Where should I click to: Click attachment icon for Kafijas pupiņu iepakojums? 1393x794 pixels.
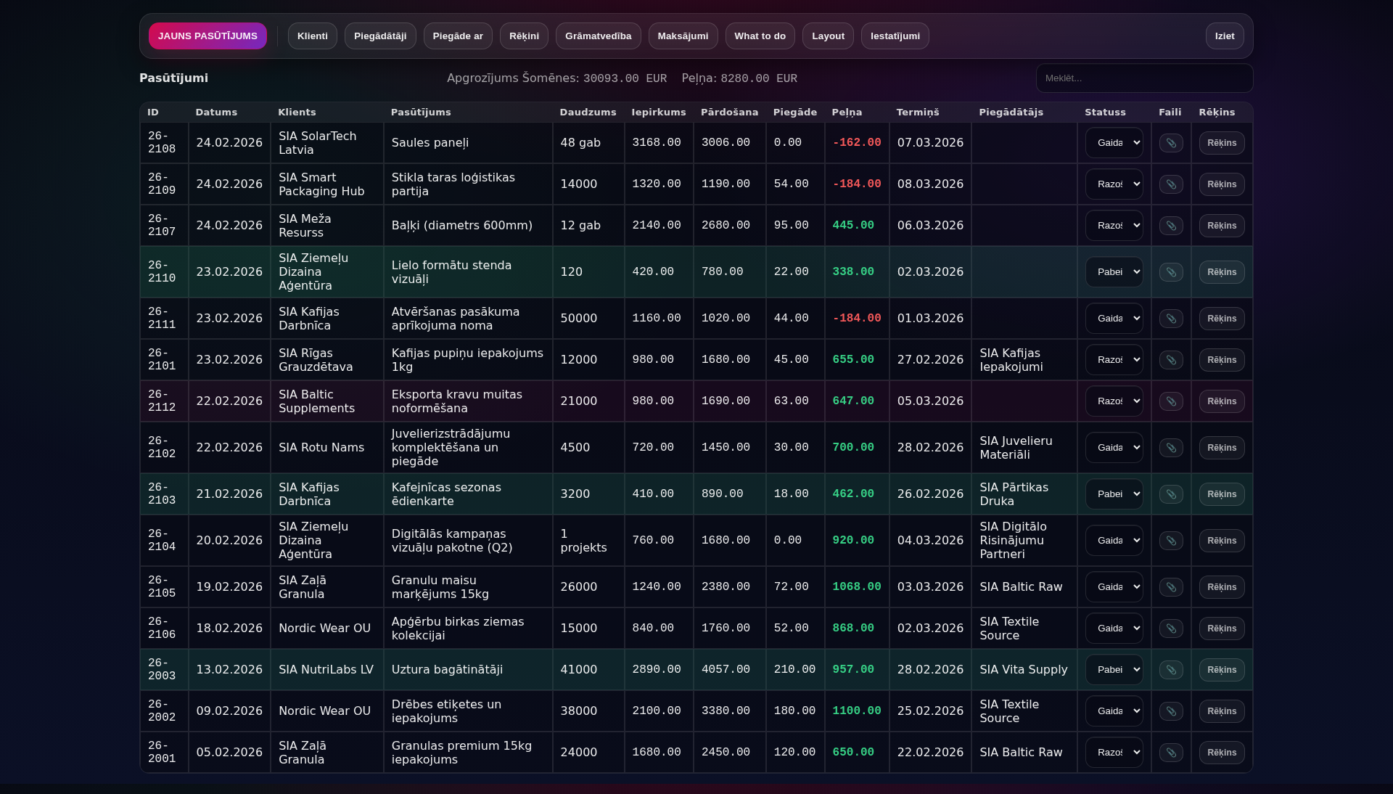point(1171,360)
